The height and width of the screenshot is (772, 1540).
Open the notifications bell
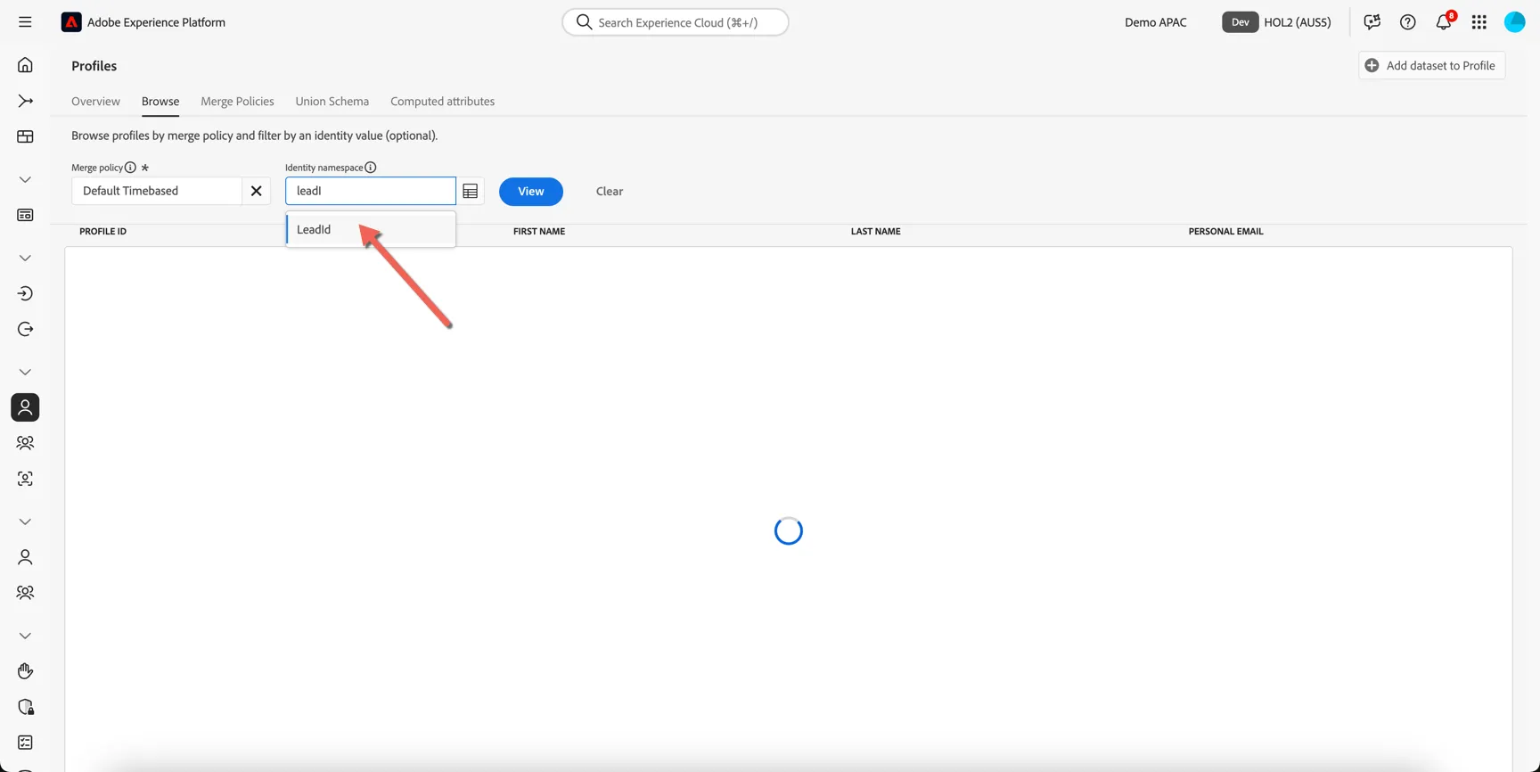(x=1444, y=22)
